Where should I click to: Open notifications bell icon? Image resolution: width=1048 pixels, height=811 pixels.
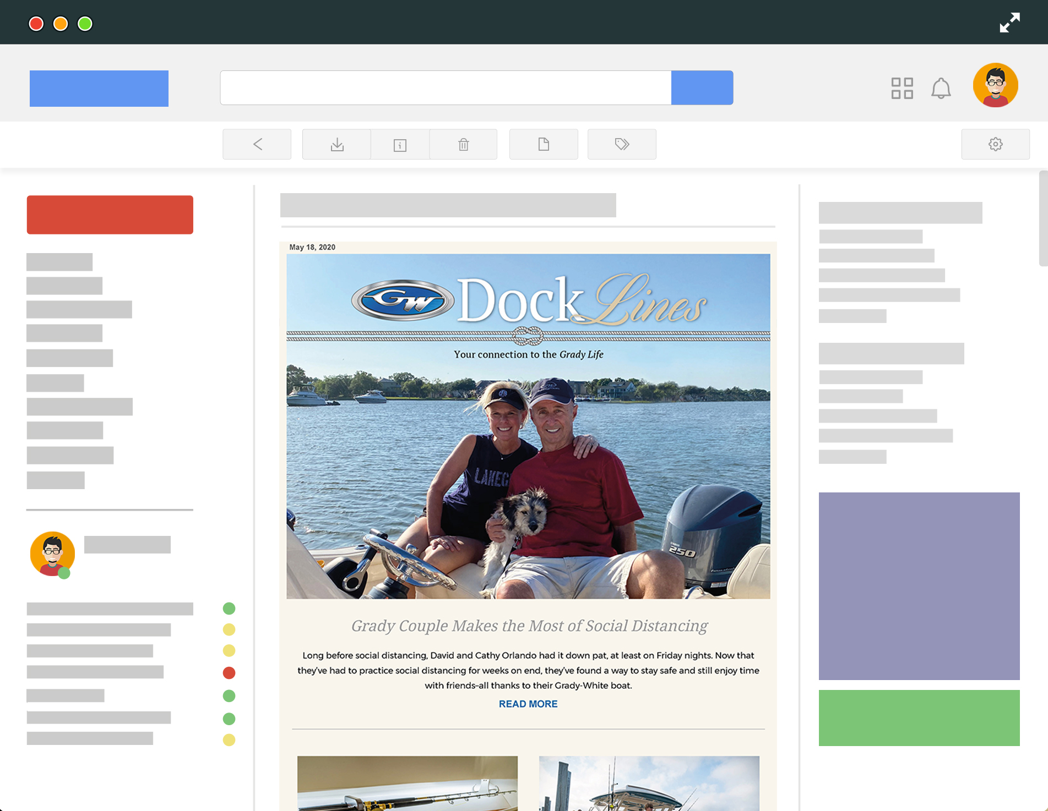(941, 88)
